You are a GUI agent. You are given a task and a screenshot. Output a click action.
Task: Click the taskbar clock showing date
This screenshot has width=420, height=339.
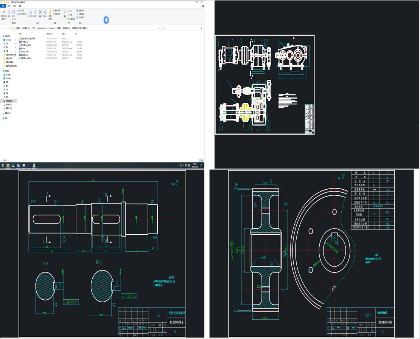click(x=195, y=166)
